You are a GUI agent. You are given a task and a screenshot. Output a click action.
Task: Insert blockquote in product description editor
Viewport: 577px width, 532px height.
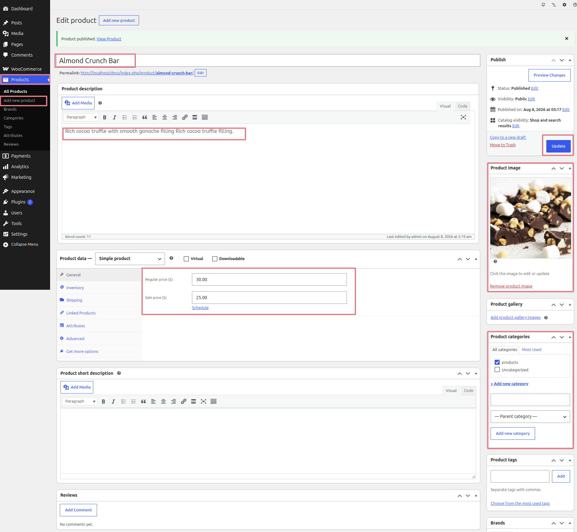[145, 117]
